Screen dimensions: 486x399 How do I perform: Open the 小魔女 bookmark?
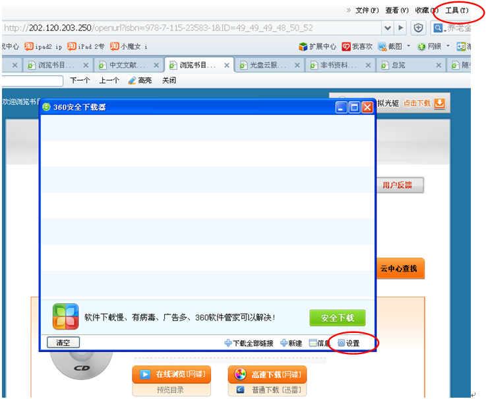tap(129, 47)
